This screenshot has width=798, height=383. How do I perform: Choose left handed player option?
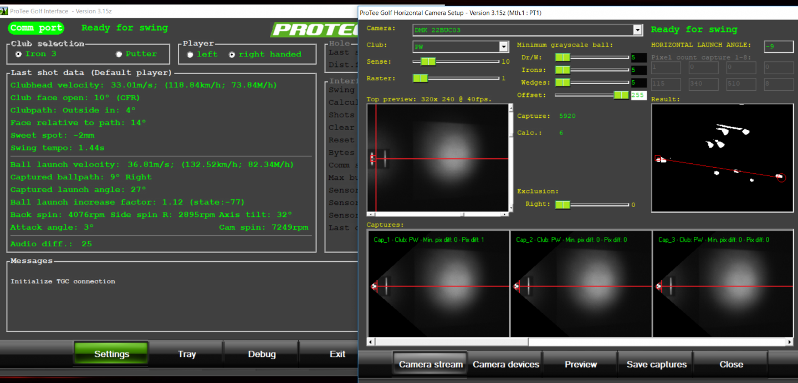coord(190,55)
